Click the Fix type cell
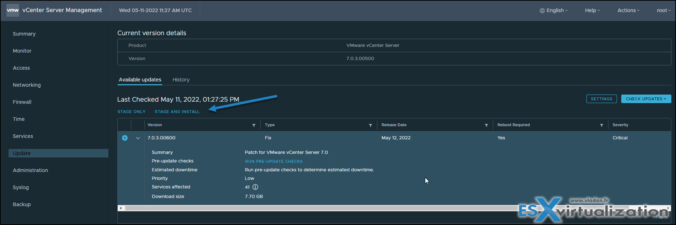This screenshot has width=676, height=225. click(x=268, y=138)
